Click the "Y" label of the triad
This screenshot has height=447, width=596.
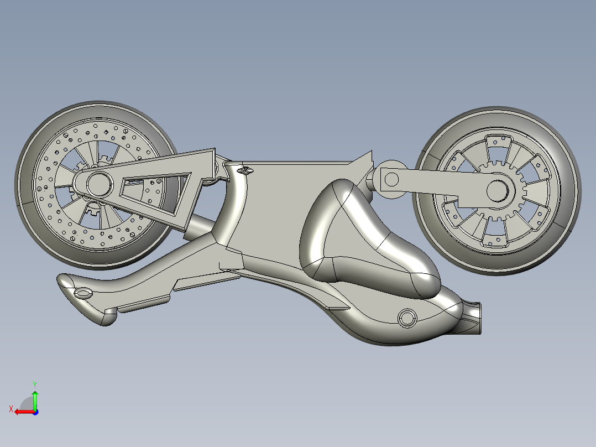tap(35, 384)
